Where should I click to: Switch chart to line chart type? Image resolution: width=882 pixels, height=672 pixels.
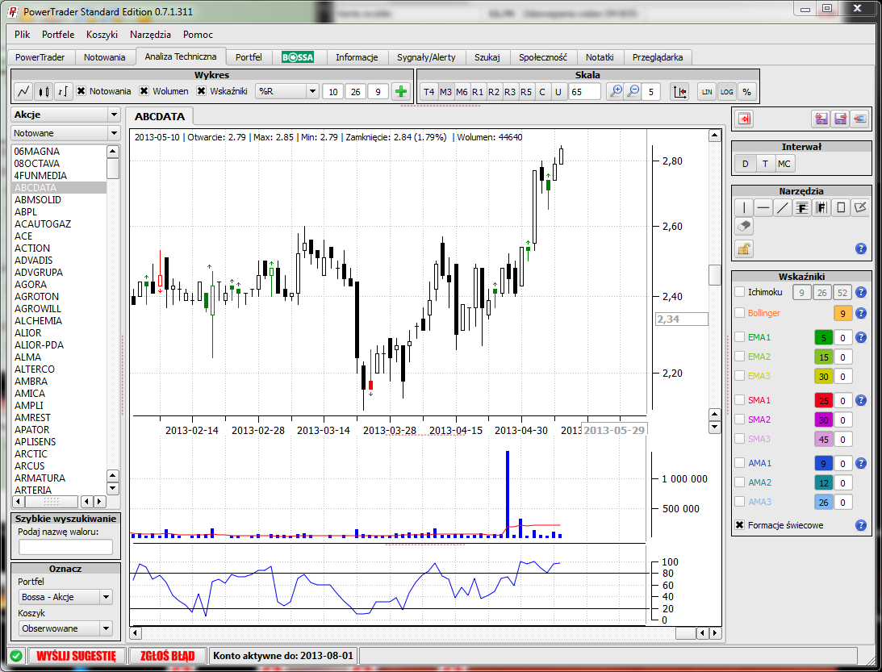click(x=23, y=91)
